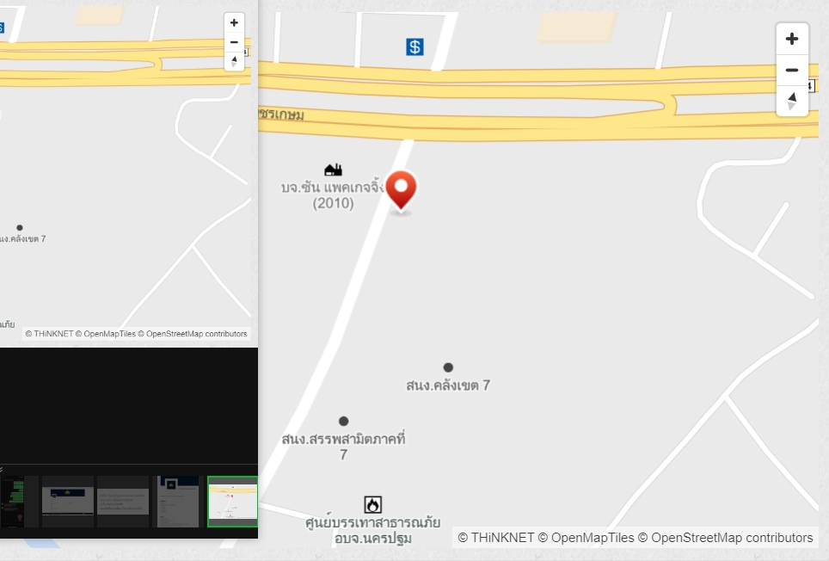Open OpenStreetMap contributors link on large map
829x561 pixels.
(x=732, y=538)
